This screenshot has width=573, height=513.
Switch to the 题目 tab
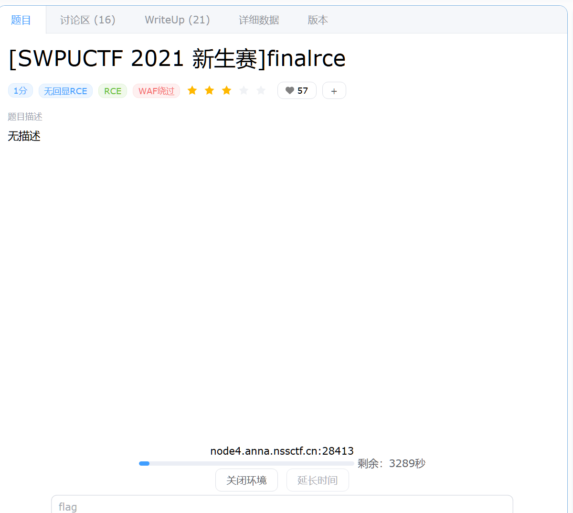point(21,20)
